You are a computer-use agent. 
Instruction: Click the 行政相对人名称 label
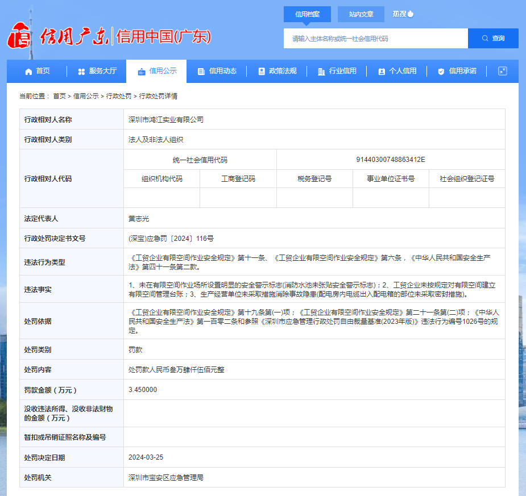(x=48, y=120)
